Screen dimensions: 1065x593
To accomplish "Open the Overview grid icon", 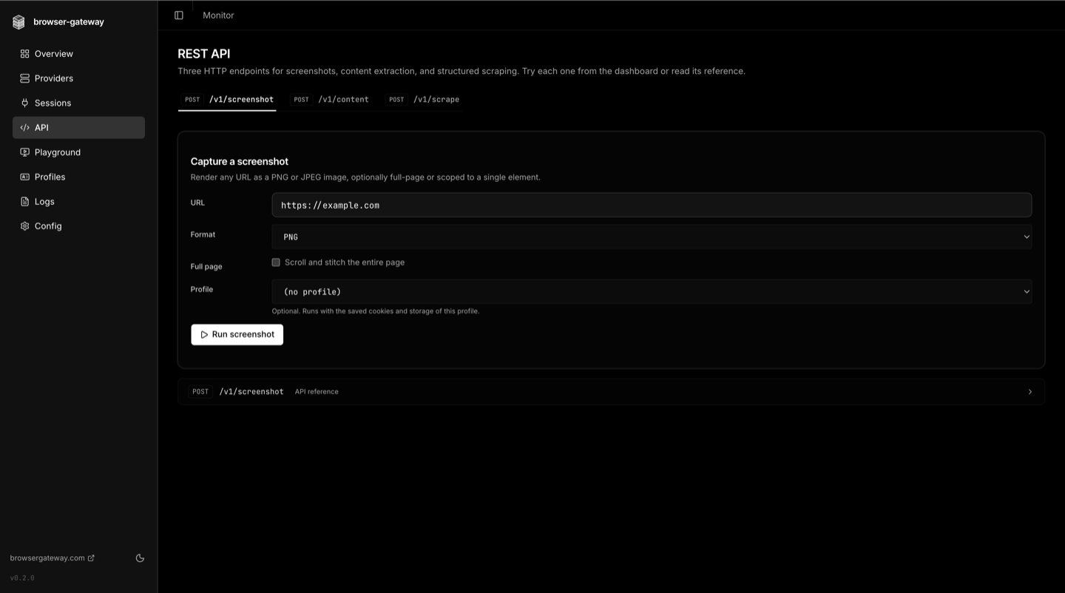I will coord(24,54).
